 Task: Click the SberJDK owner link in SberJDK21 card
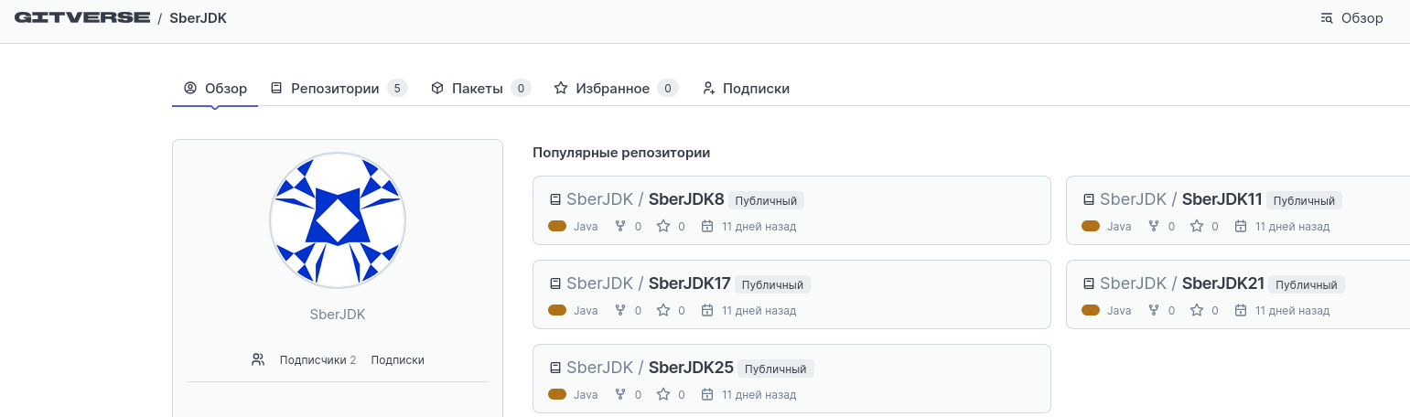pyautogui.click(x=1133, y=283)
